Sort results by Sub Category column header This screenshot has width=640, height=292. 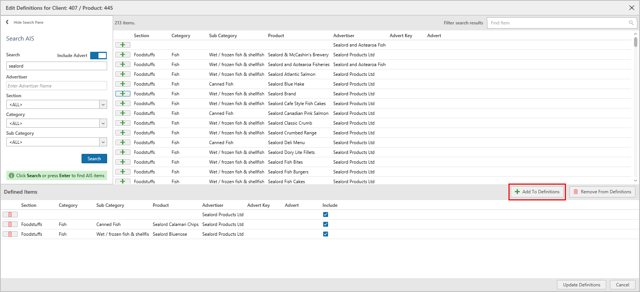223,36
